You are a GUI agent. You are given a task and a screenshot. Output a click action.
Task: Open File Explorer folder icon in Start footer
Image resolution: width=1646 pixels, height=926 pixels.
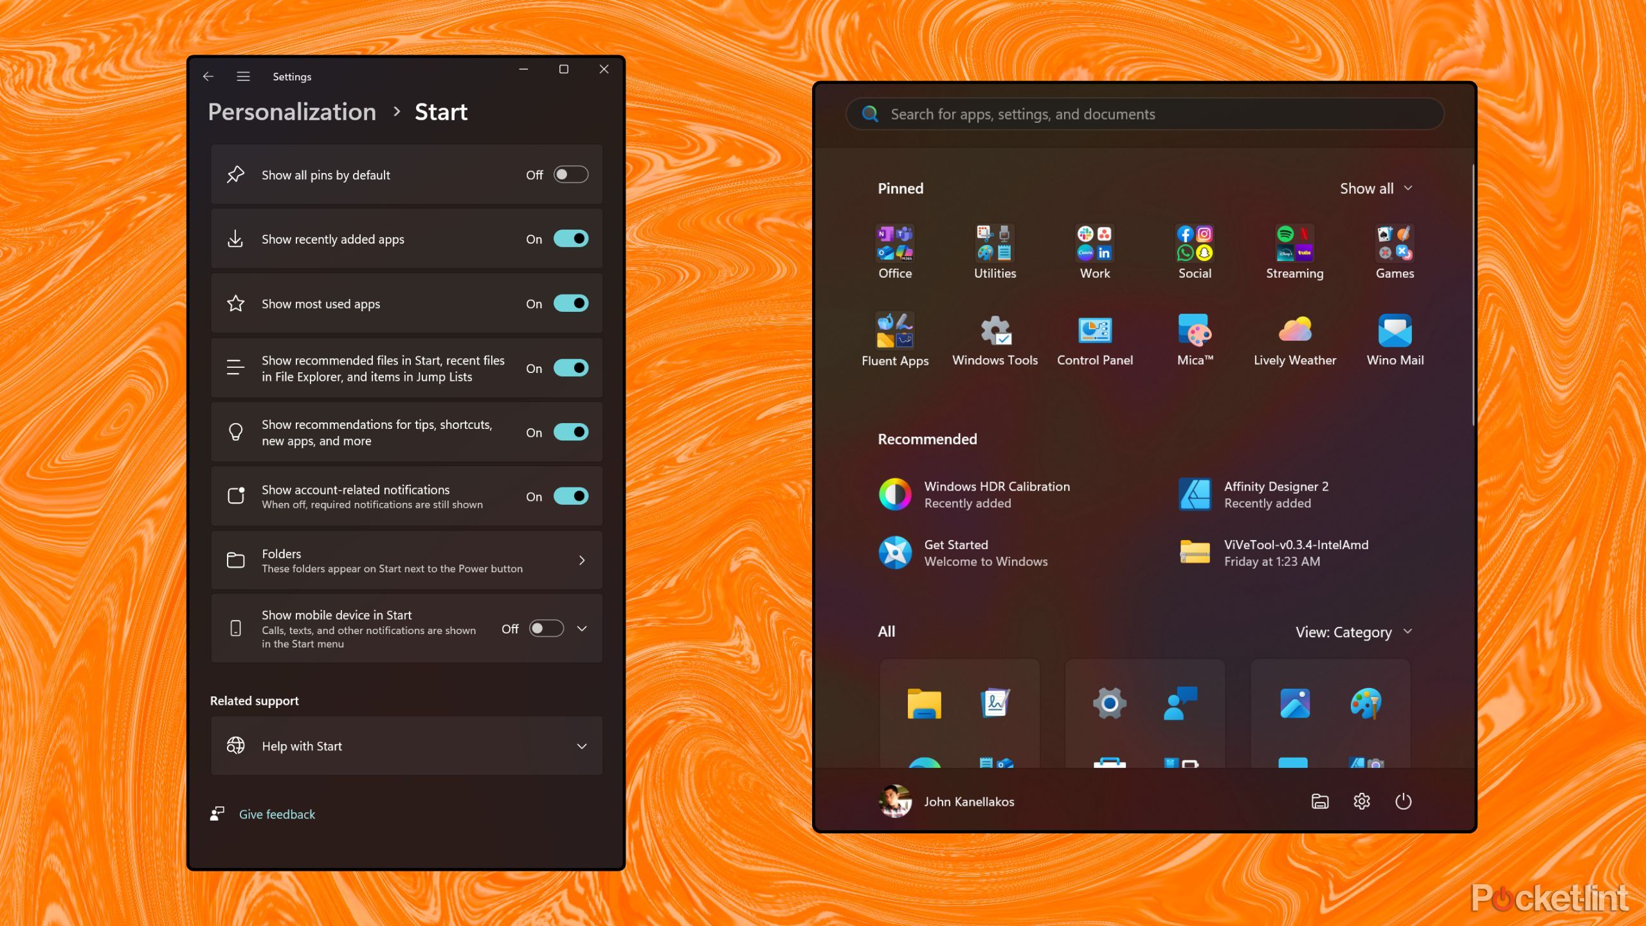point(1319,801)
